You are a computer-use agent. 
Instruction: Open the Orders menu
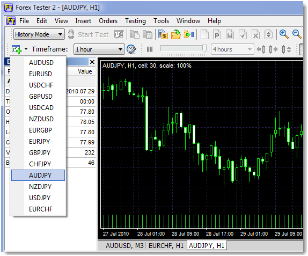pyautogui.click(x=108, y=21)
